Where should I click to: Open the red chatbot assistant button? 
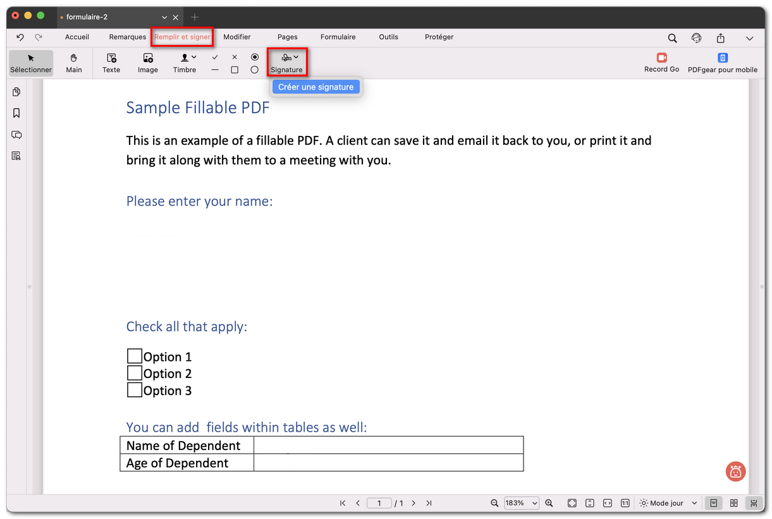735,471
